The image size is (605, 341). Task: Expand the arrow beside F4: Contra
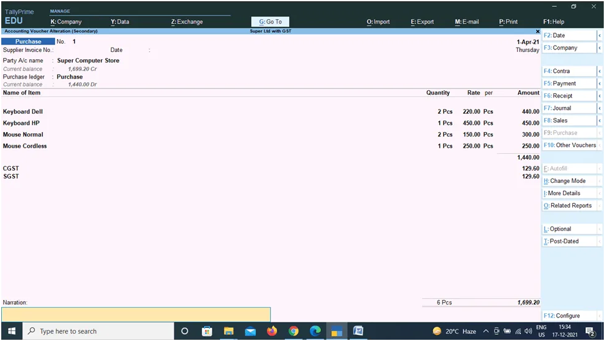599,72
